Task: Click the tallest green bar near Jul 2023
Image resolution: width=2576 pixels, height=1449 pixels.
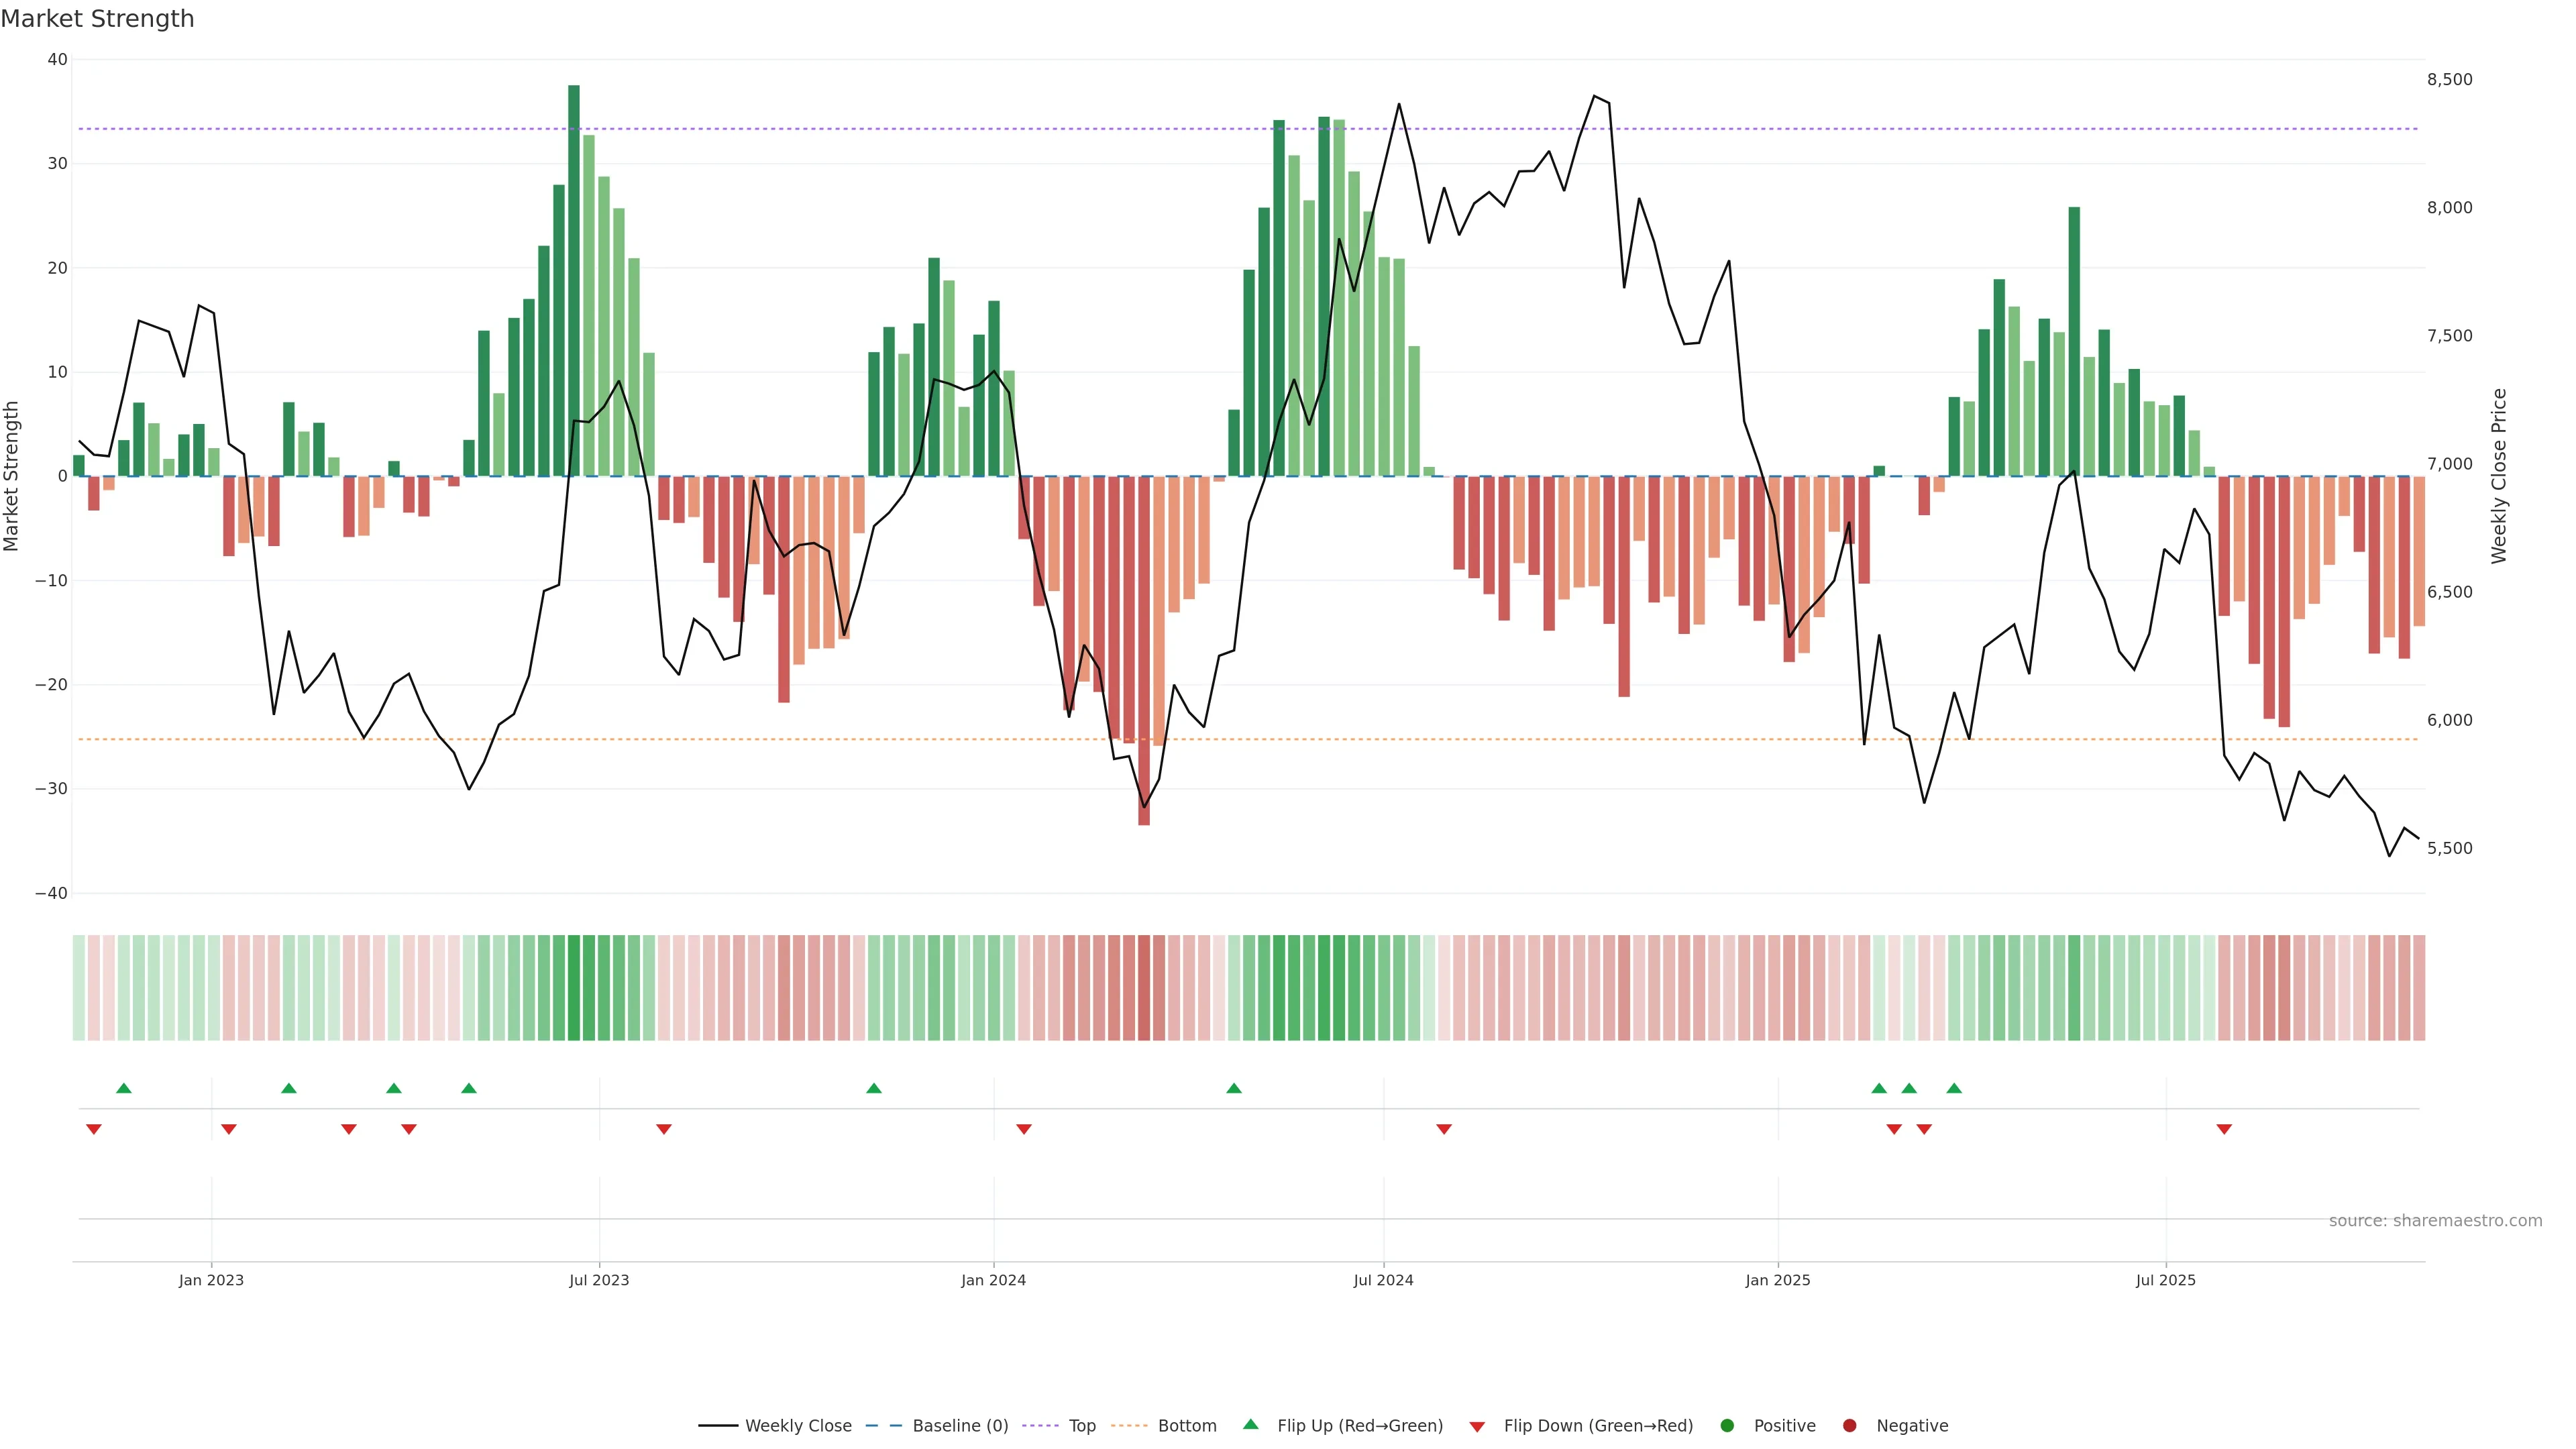Action: (x=573, y=280)
